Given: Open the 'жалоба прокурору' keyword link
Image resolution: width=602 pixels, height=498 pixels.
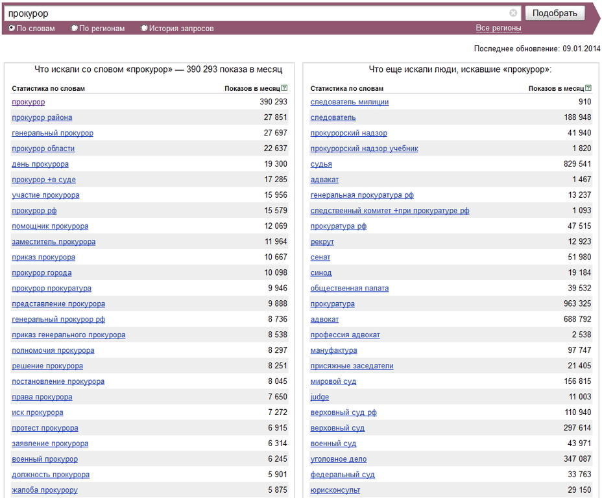Looking at the screenshot, I should 45,490.
